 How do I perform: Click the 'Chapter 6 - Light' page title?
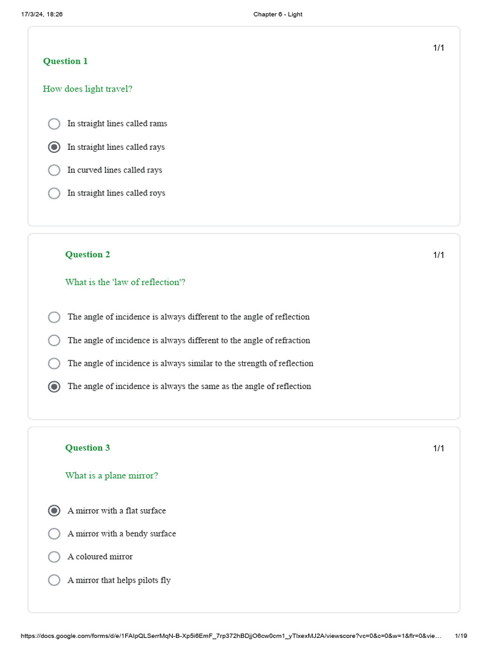tap(277, 15)
